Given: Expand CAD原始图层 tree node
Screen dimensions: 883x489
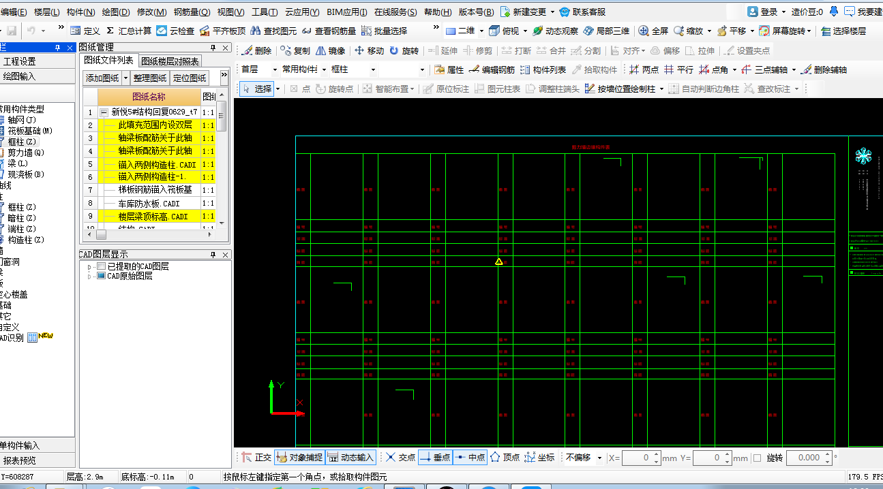Looking at the screenshot, I should [89, 277].
